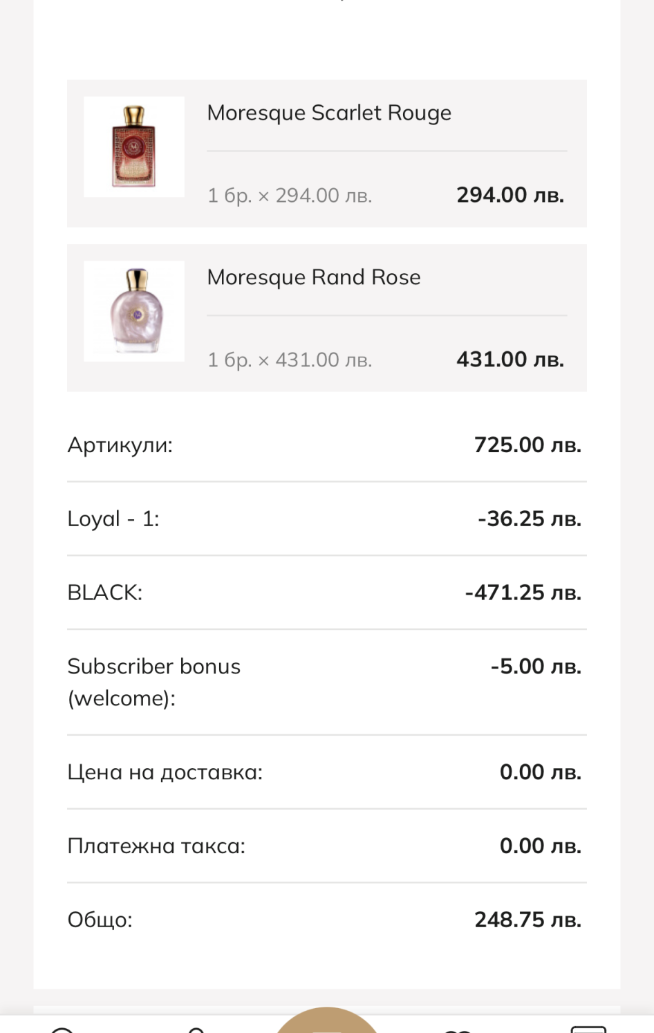
Task: Open search from the bottom navigation bar
Action: [x=62, y=1030]
